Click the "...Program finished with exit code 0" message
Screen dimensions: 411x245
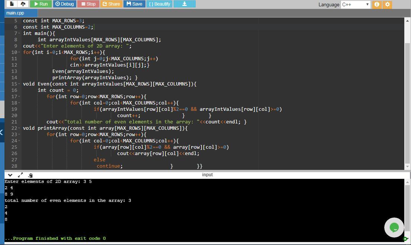[55, 238]
